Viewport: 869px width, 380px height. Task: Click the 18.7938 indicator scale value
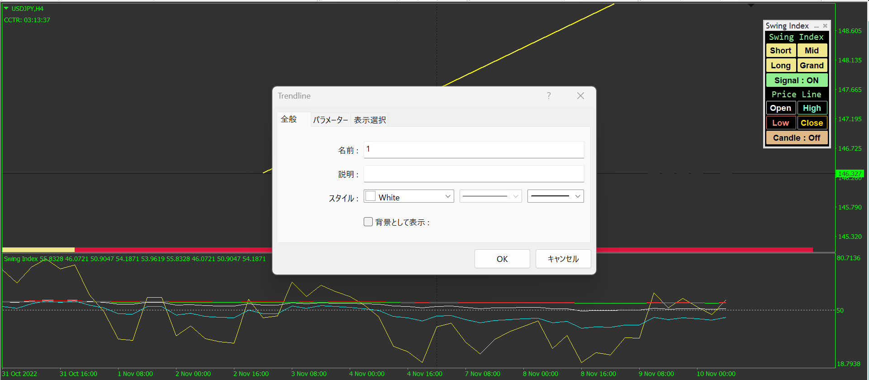pyautogui.click(x=849, y=364)
